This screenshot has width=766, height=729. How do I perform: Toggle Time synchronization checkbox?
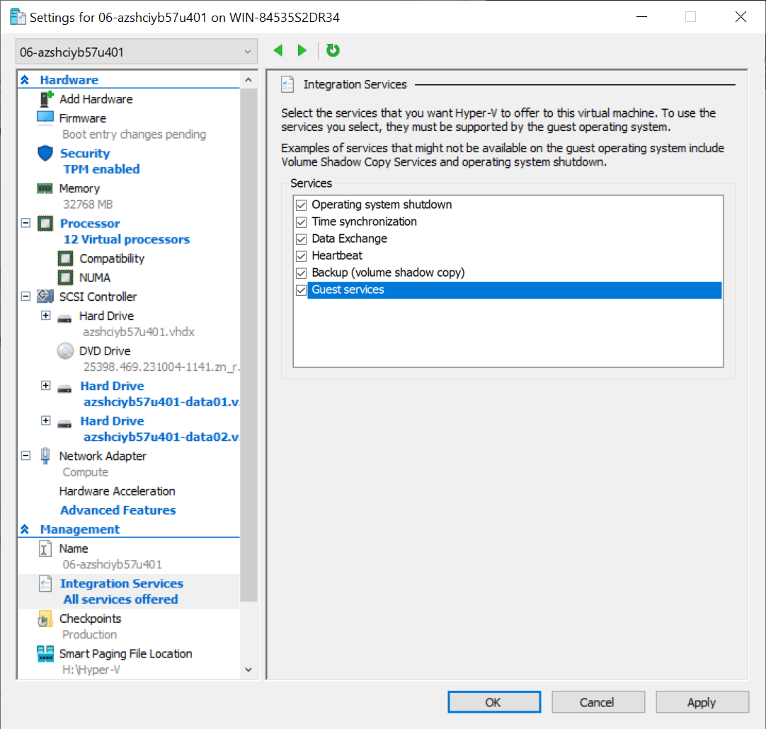302,222
